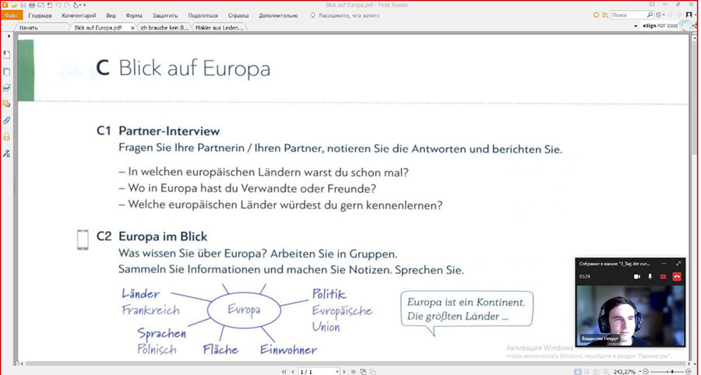701x375 pixels.
Task: Click the page number field 1 / 1
Action: pyautogui.click(x=319, y=371)
